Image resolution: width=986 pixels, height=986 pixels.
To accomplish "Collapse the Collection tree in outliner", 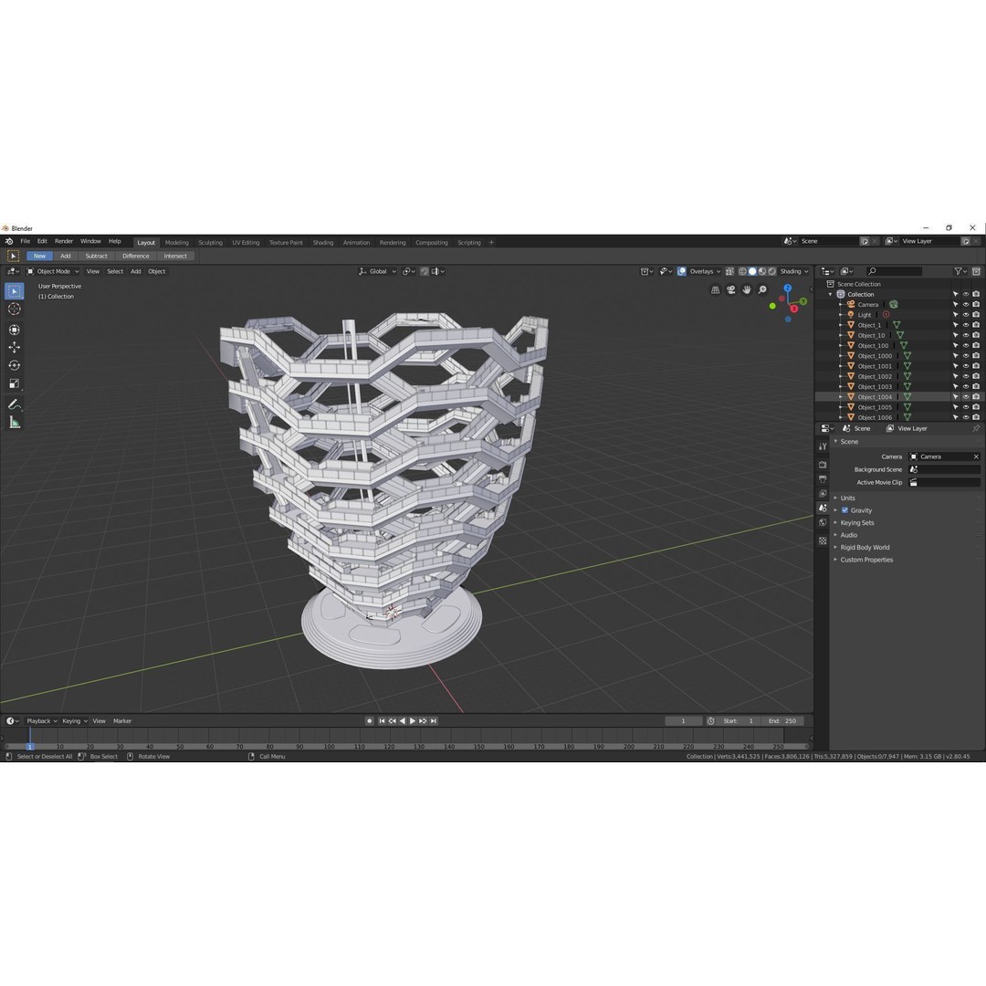I will [x=830, y=294].
